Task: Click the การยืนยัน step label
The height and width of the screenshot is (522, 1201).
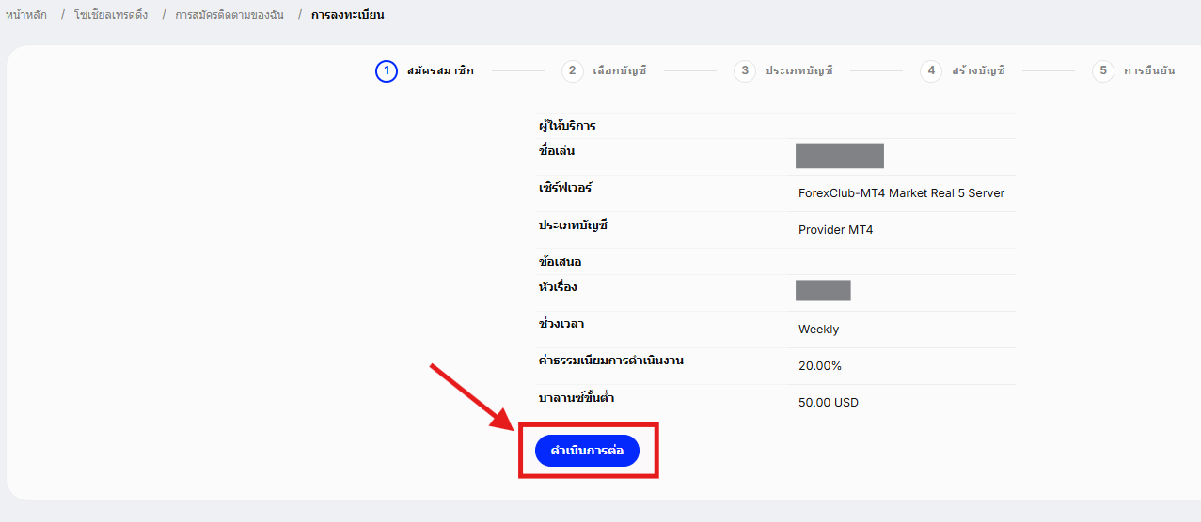Action: pos(1149,71)
